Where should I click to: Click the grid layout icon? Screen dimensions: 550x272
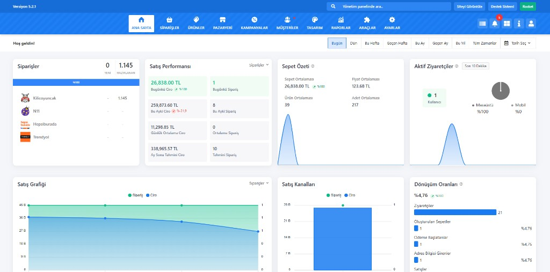[x=507, y=24]
